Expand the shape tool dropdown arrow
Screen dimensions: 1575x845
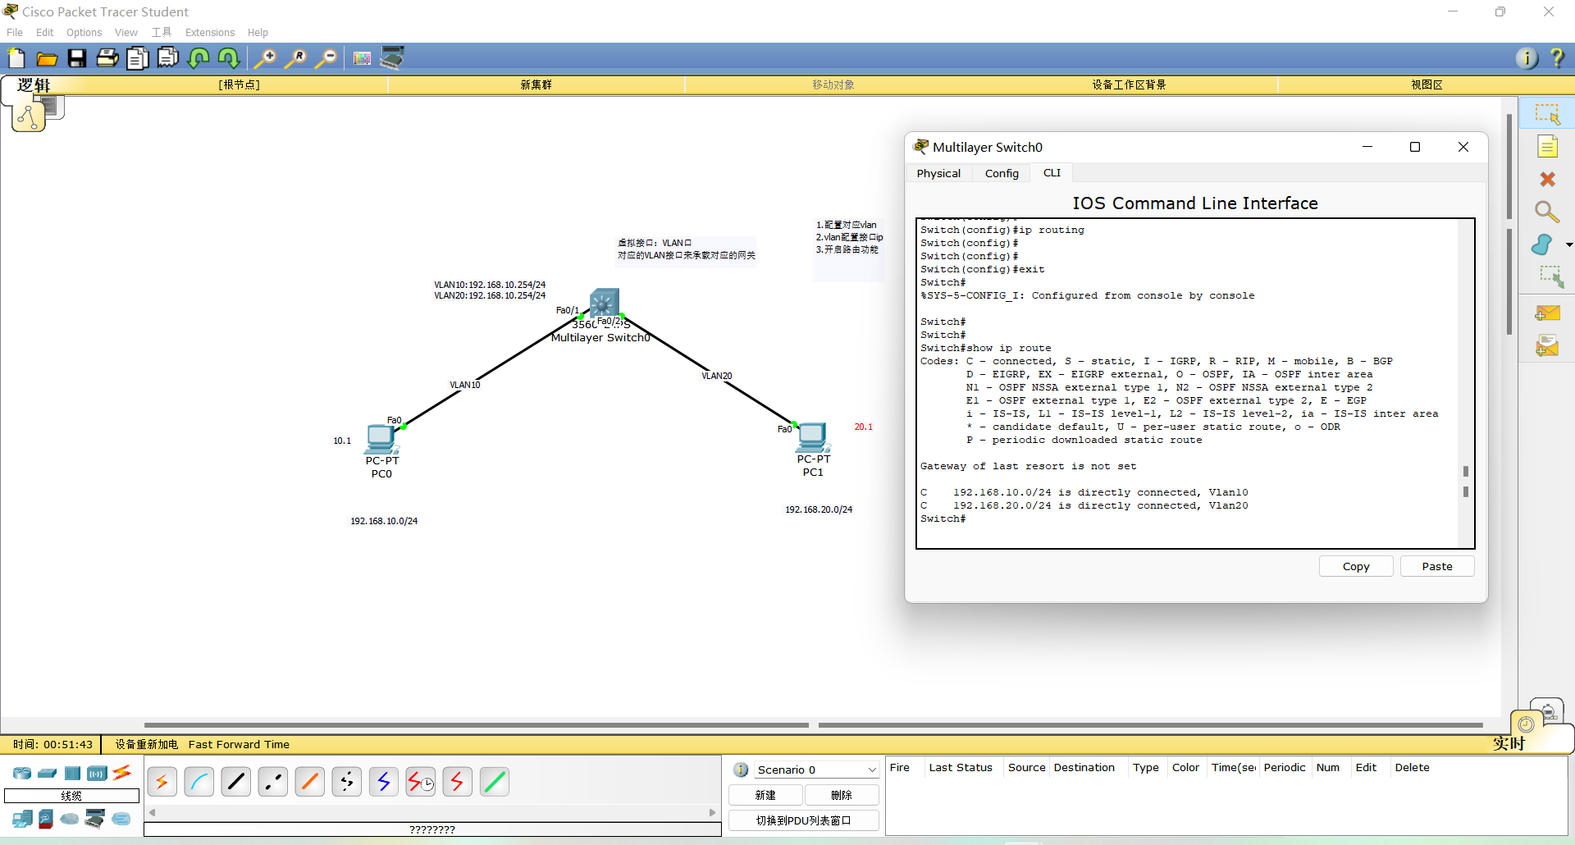click(1568, 244)
